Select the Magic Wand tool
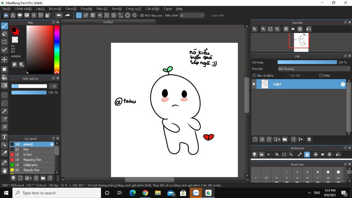 (x=4, y=111)
